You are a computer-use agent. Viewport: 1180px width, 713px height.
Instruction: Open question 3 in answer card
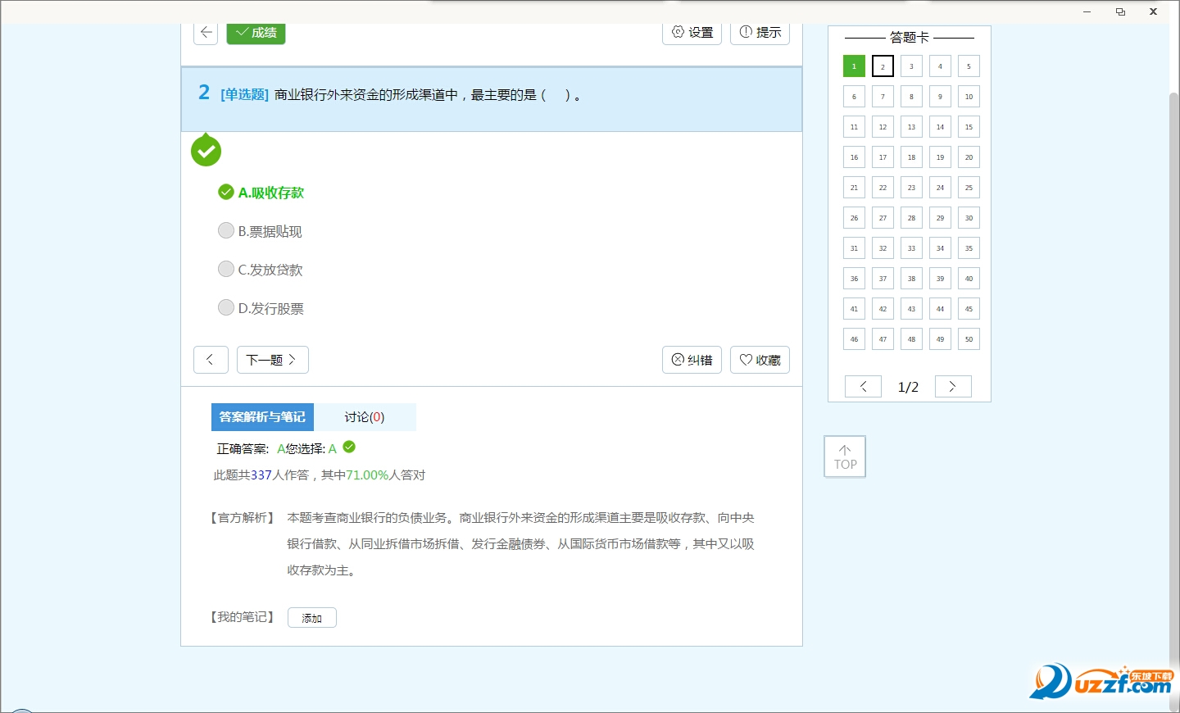(911, 66)
